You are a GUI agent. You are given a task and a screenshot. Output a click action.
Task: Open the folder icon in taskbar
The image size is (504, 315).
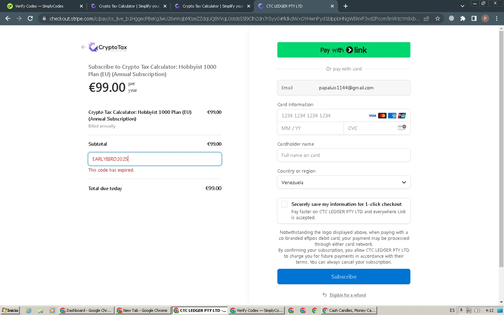point(40,311)
